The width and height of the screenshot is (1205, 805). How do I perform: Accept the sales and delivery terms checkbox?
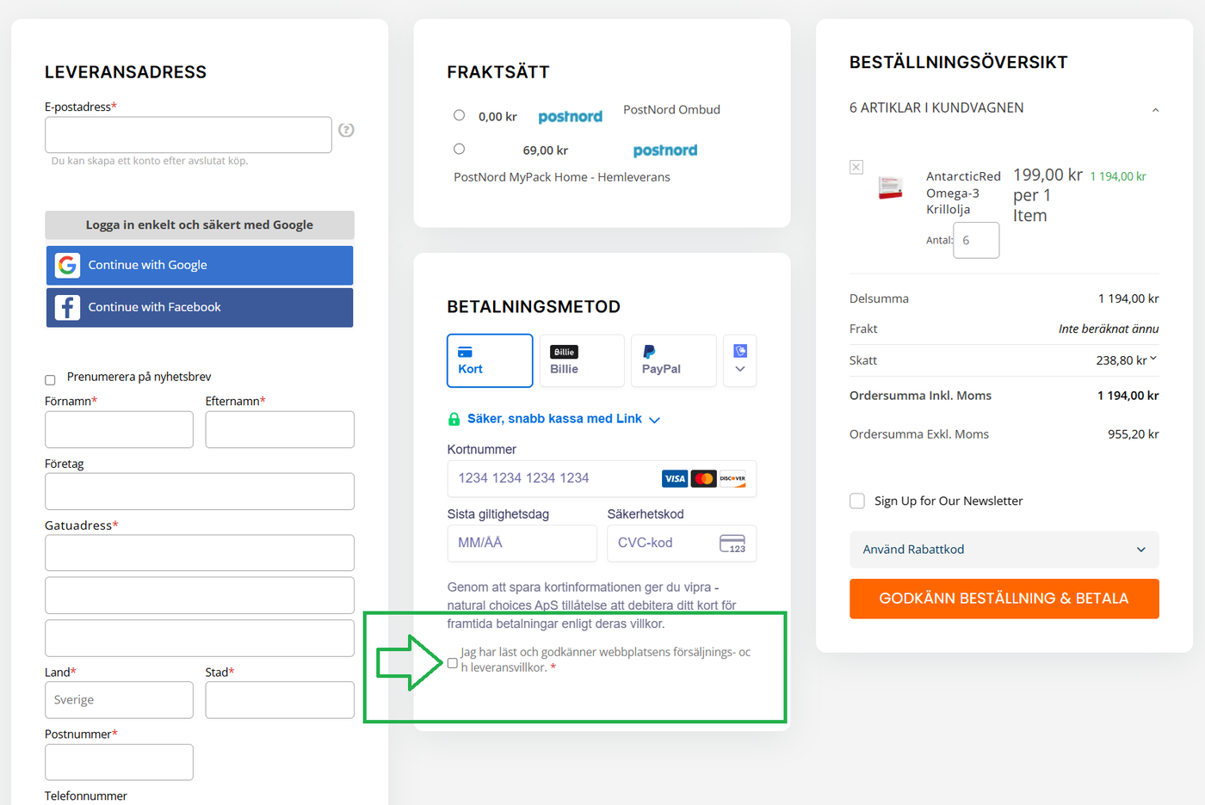[x=453, y=663]
